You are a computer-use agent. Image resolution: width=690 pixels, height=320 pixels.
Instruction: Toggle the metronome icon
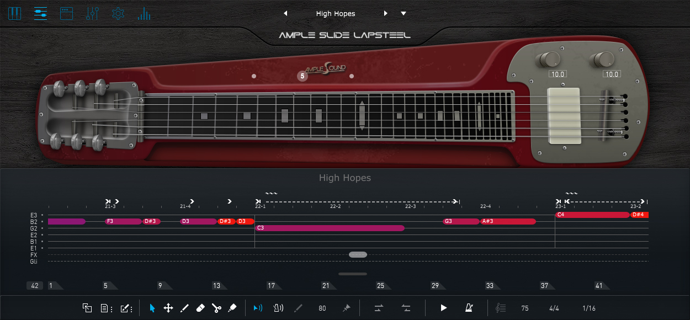(469, 308)
